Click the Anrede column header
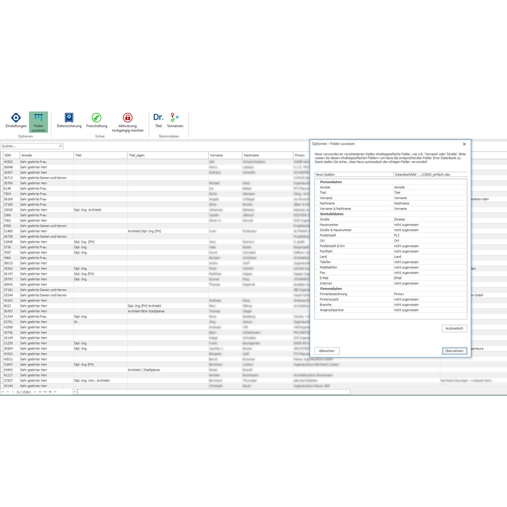This screenshot has width=507, height=507. [x=45, y=155]
